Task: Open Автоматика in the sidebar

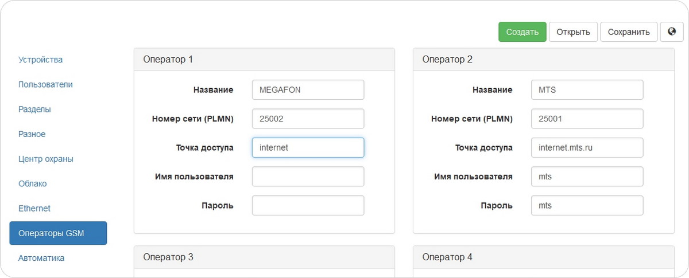Action: click(41, 258)
